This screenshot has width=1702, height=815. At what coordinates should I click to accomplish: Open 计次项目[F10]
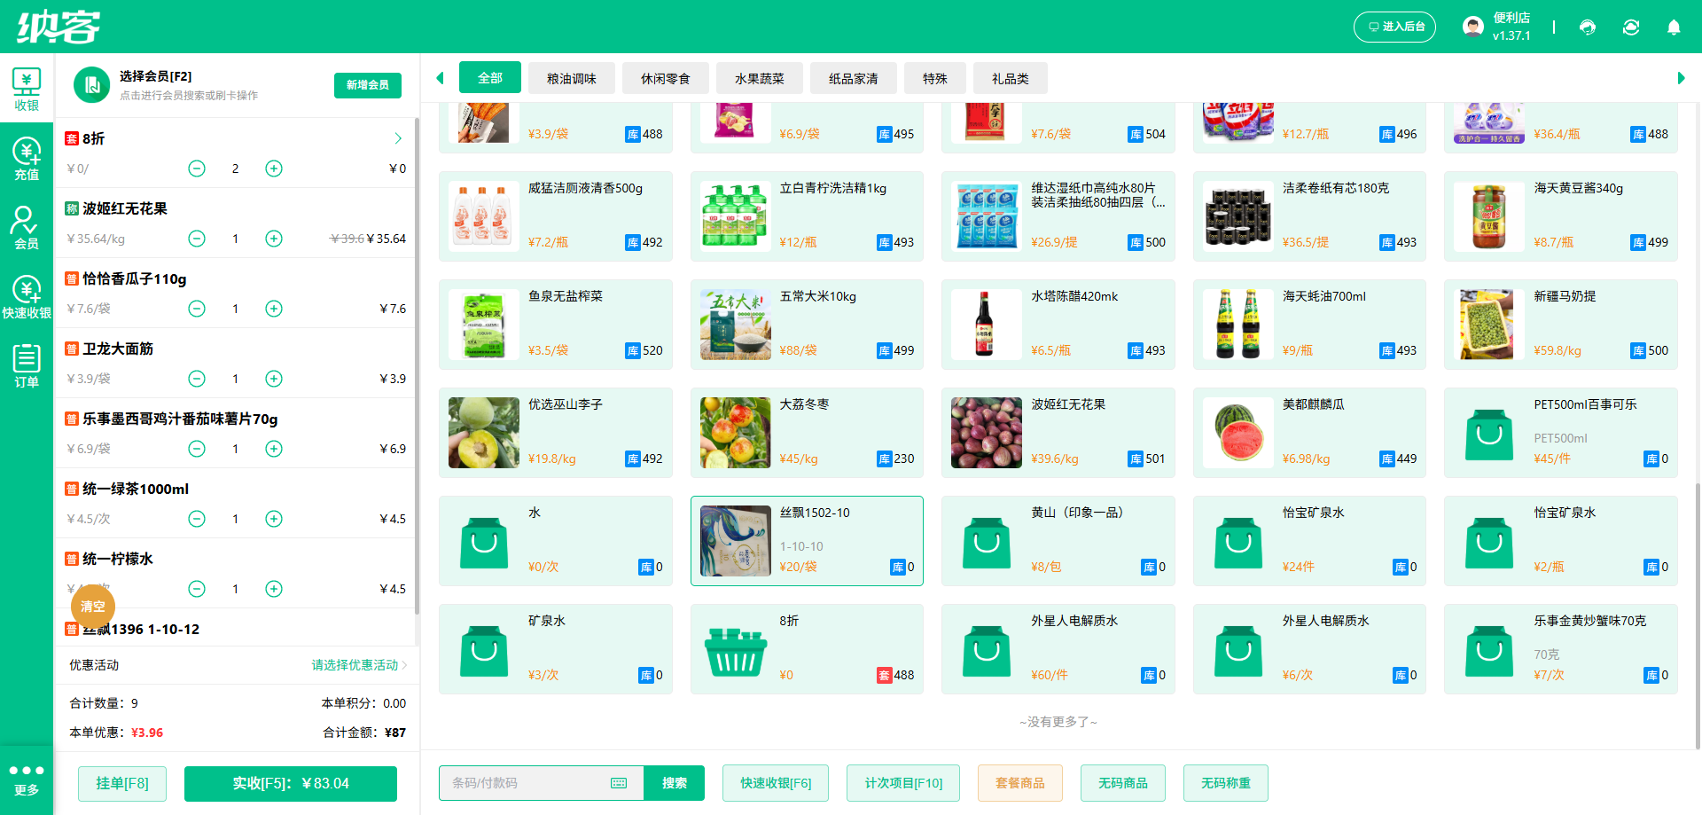point(903,783)
